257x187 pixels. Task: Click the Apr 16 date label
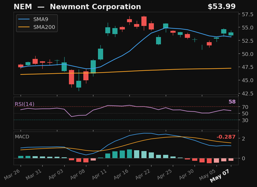coord(121,174)
